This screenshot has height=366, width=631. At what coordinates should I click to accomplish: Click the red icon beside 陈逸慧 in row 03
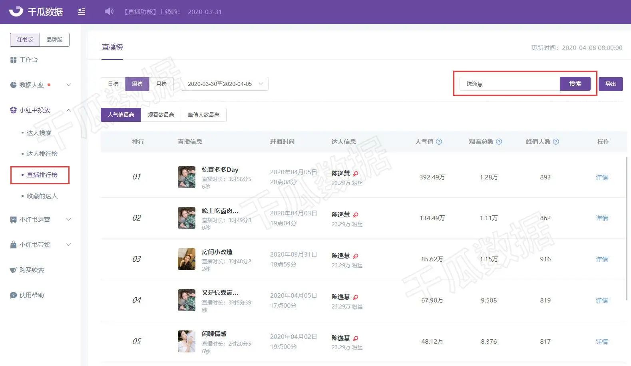point(356,256)
